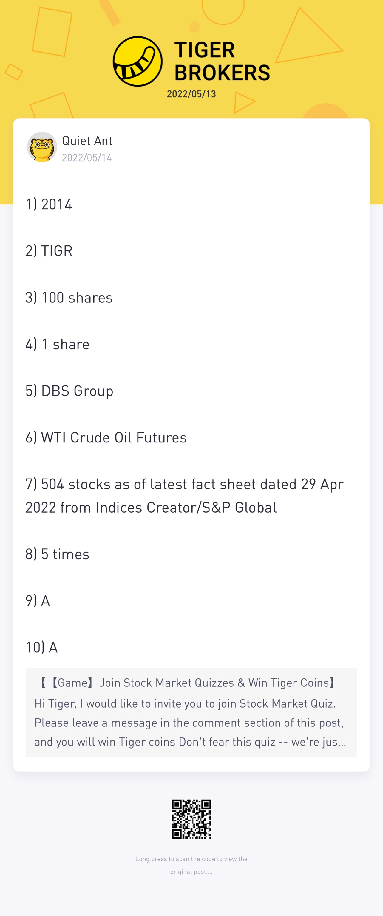The height and width of the screenshot is (916, 383).
Task: Select the answer line "1) 2014"
Action: (x=49, y=205)
